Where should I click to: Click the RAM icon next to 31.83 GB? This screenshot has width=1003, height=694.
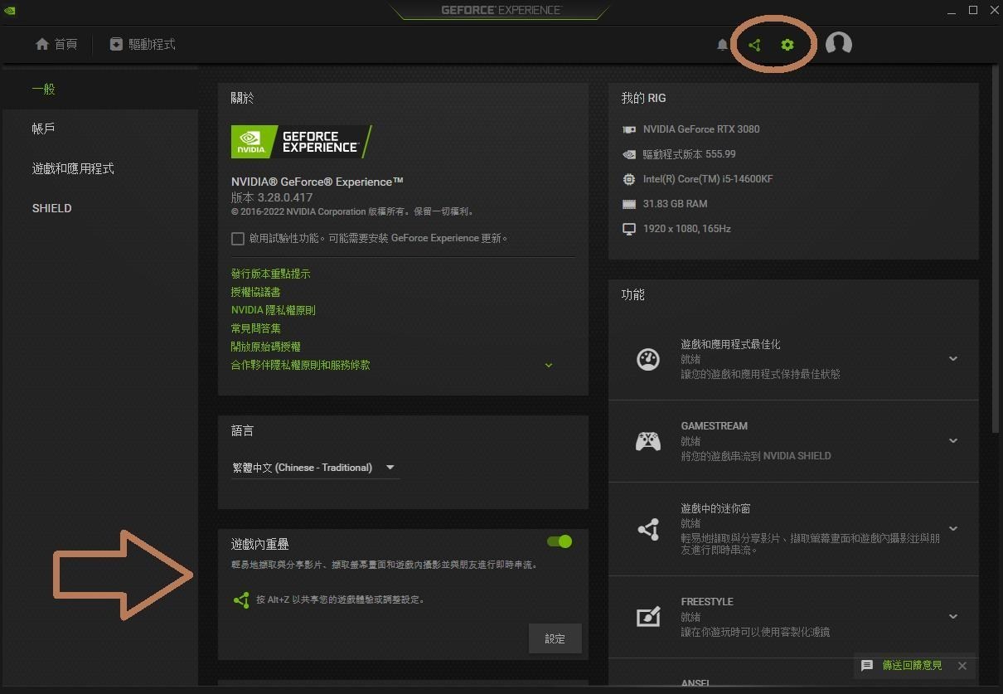[x=629, y=204]
